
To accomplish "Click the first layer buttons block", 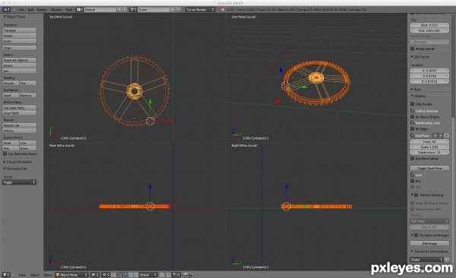I will click(162, 274).
